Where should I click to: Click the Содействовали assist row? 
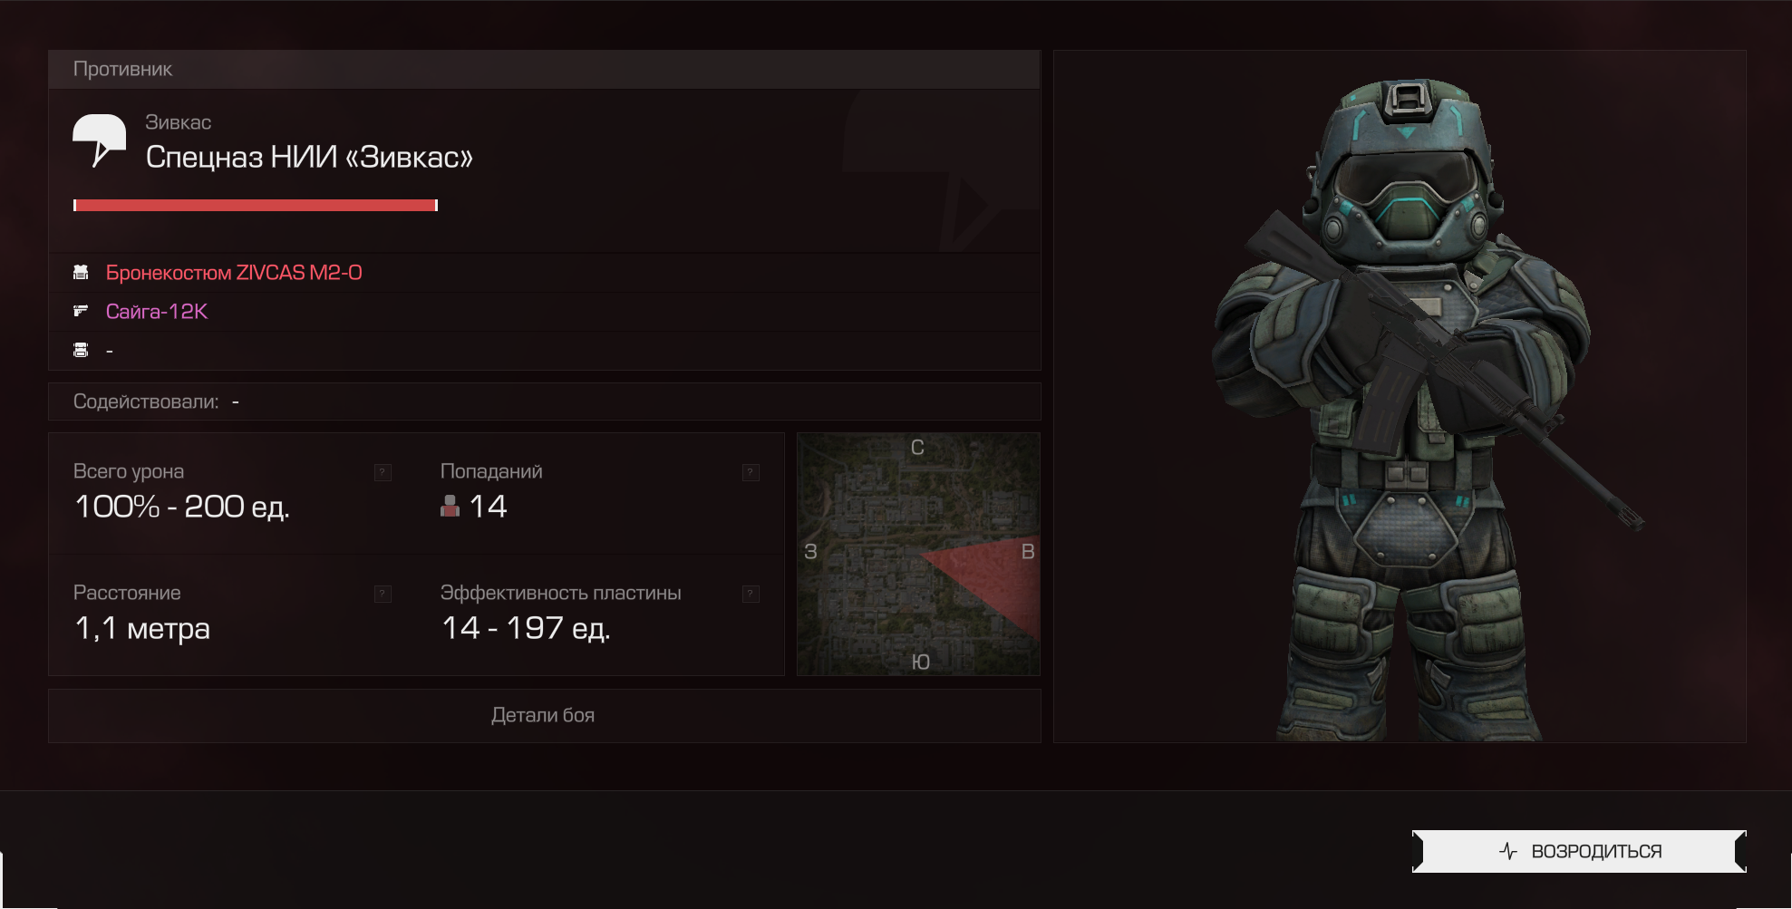coord(544,401)
